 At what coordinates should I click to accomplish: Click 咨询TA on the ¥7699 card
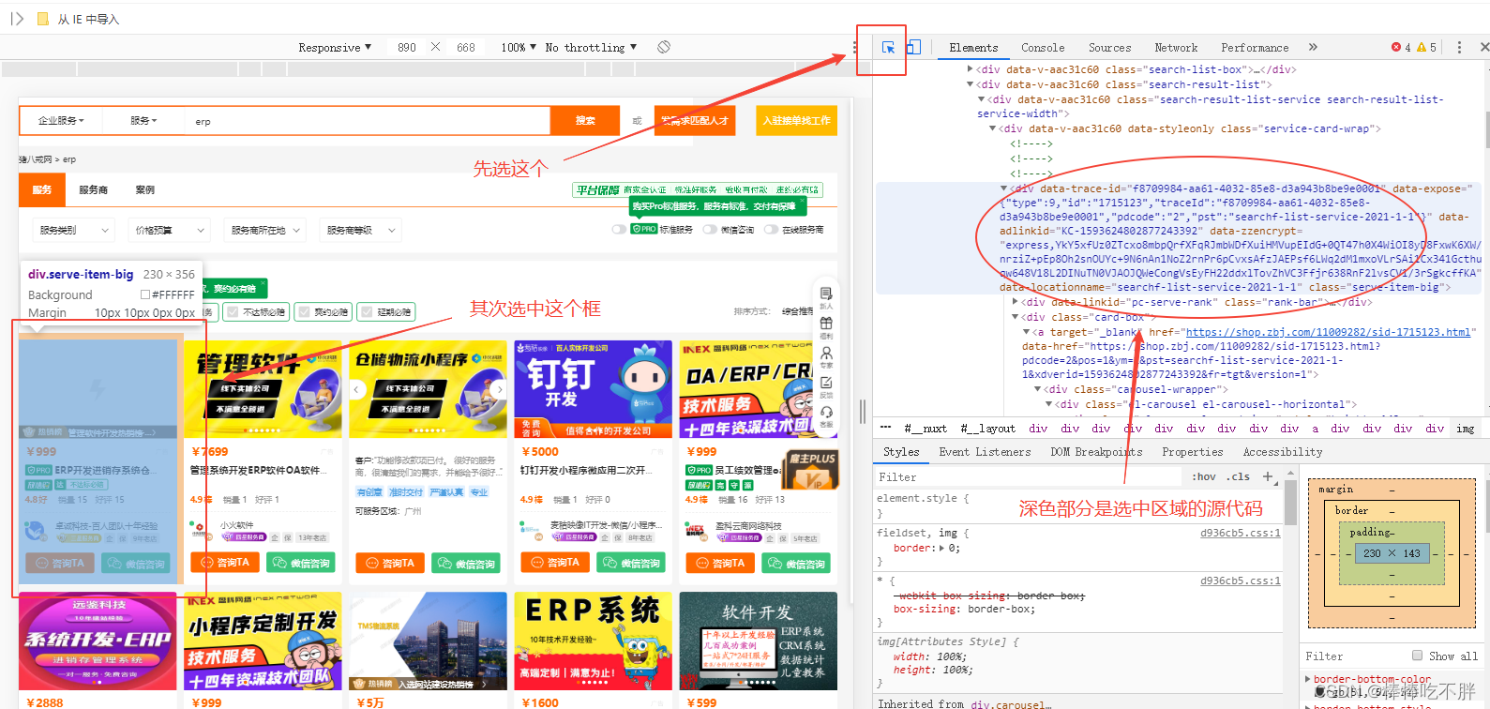(x=225, y=563)
